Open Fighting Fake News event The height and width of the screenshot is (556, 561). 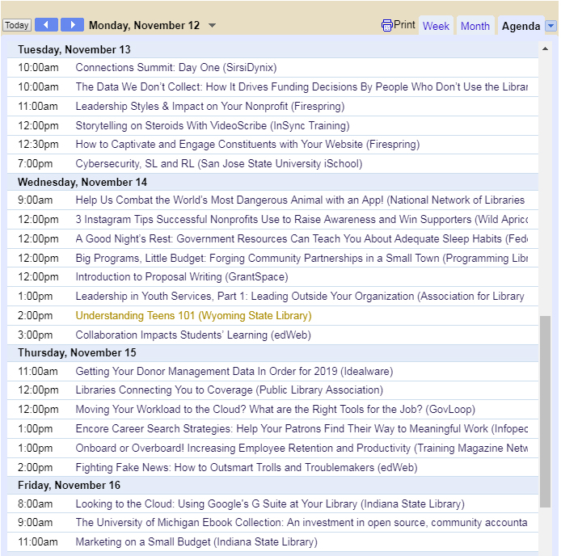coord(247,467)
